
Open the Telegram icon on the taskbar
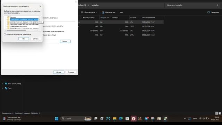pos(146,118)
